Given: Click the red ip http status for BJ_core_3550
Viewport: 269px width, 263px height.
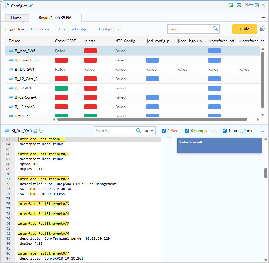Looking at the screenshot, I should [x=90, y=60].
